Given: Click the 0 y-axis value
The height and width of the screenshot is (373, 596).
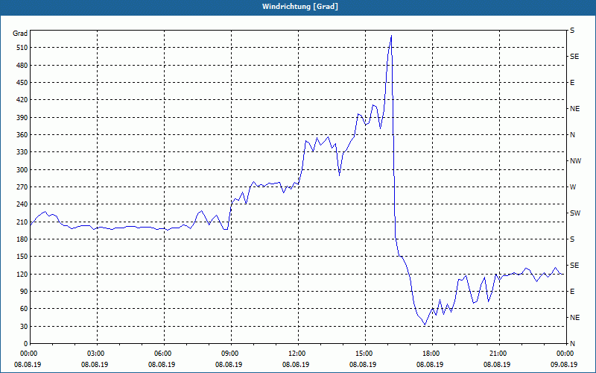Looking at the screenshot, I should (x=26, y=343).
